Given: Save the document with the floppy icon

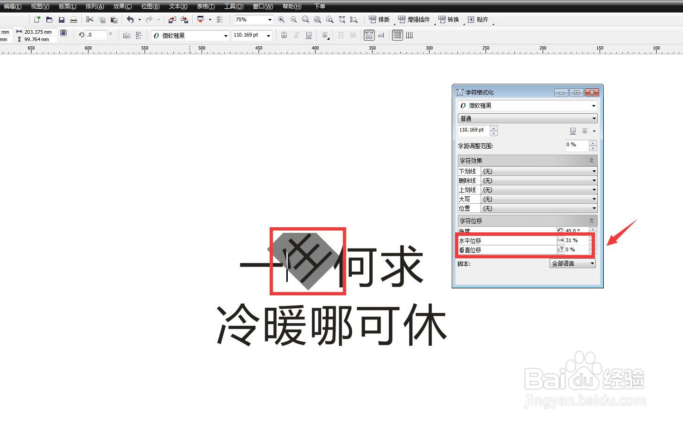Looking at the screenshot, I should point(61,19).
